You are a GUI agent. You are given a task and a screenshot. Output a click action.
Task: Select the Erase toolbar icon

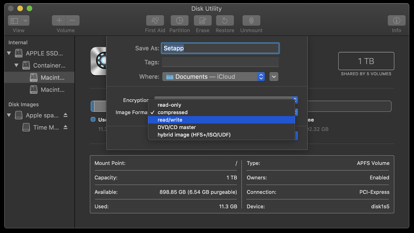pos(203,21)
